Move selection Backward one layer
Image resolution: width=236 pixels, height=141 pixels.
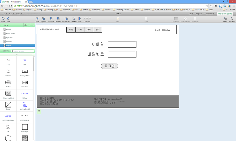pyautogui.click(x=66, y=18)
